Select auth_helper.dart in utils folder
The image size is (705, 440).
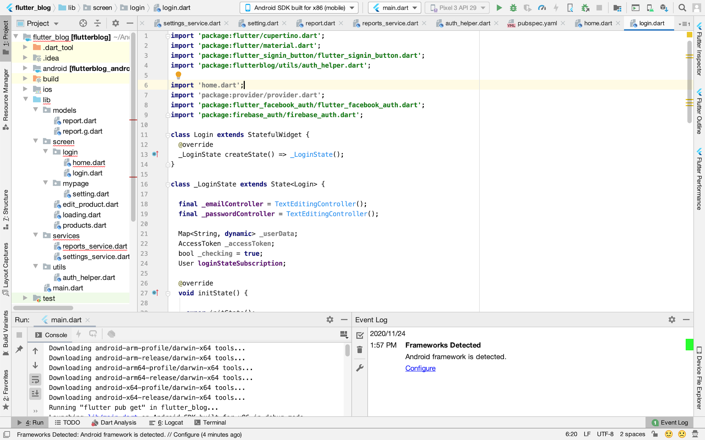point(89,277)
